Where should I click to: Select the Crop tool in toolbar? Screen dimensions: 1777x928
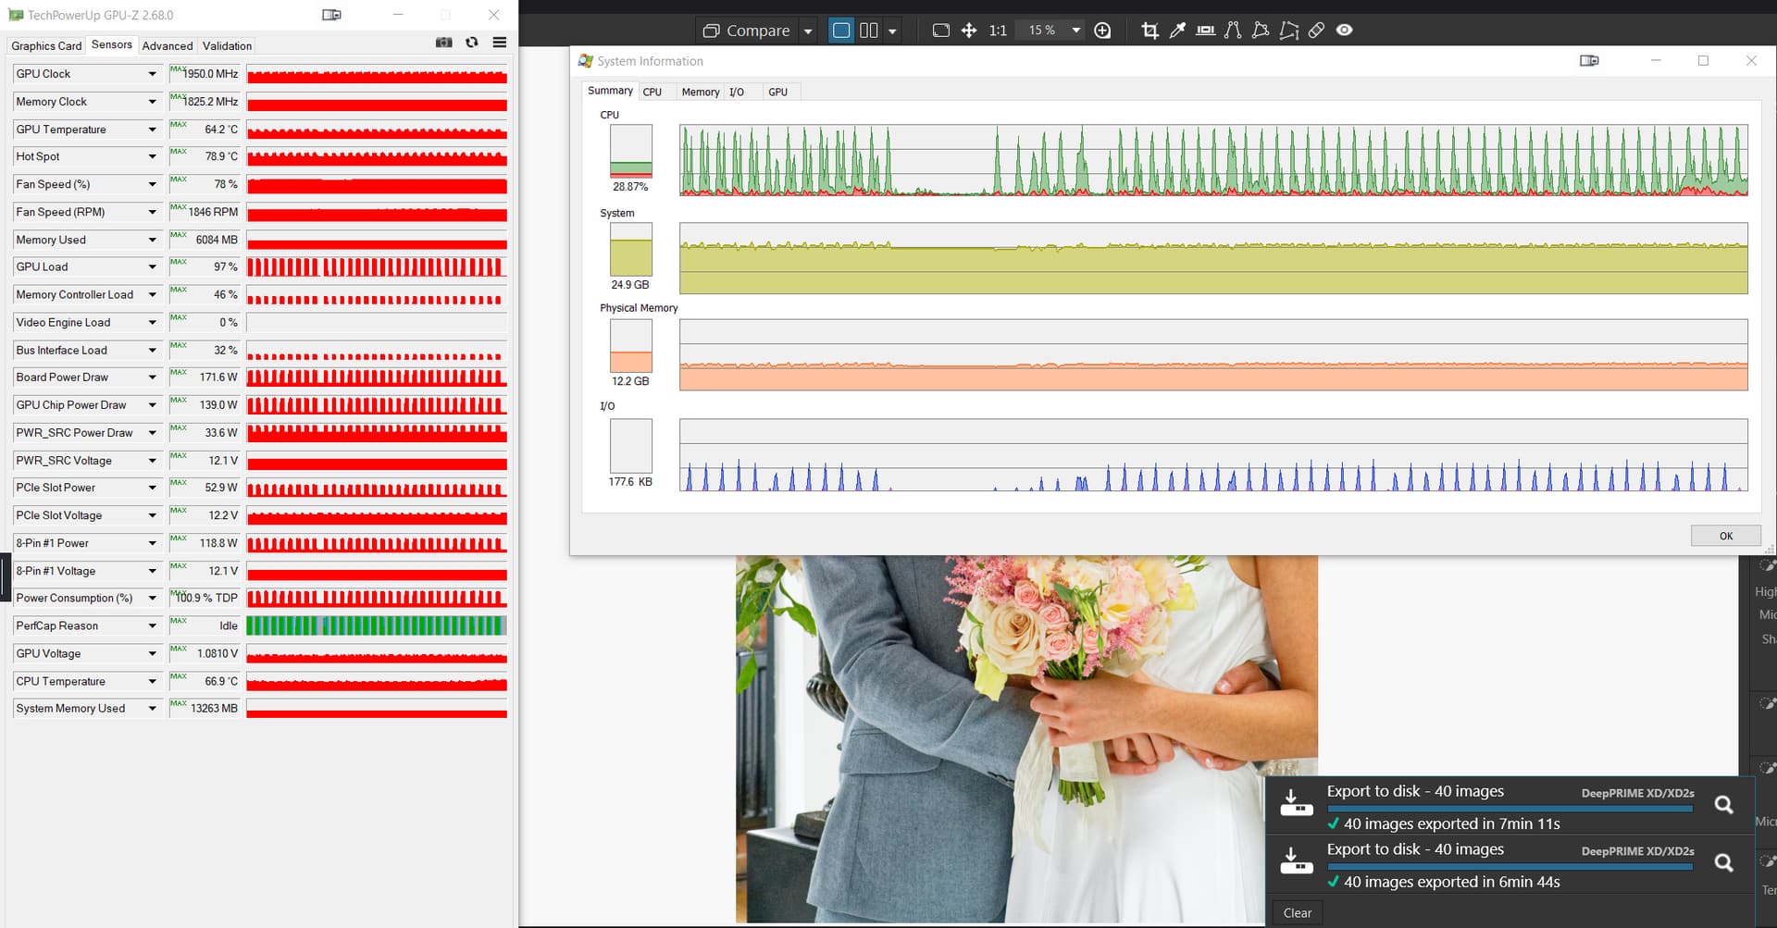click(1149, 31)
